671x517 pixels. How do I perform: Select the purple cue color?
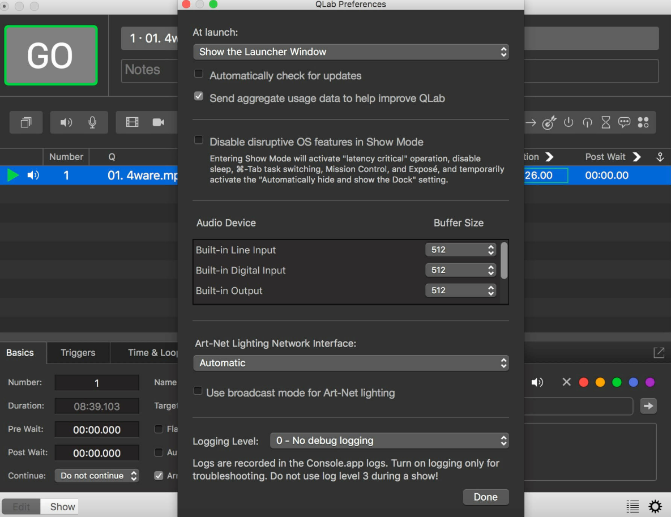point(650,382)
